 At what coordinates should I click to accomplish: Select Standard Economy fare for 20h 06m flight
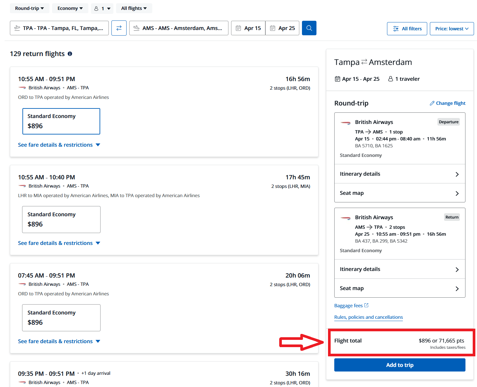61,317
